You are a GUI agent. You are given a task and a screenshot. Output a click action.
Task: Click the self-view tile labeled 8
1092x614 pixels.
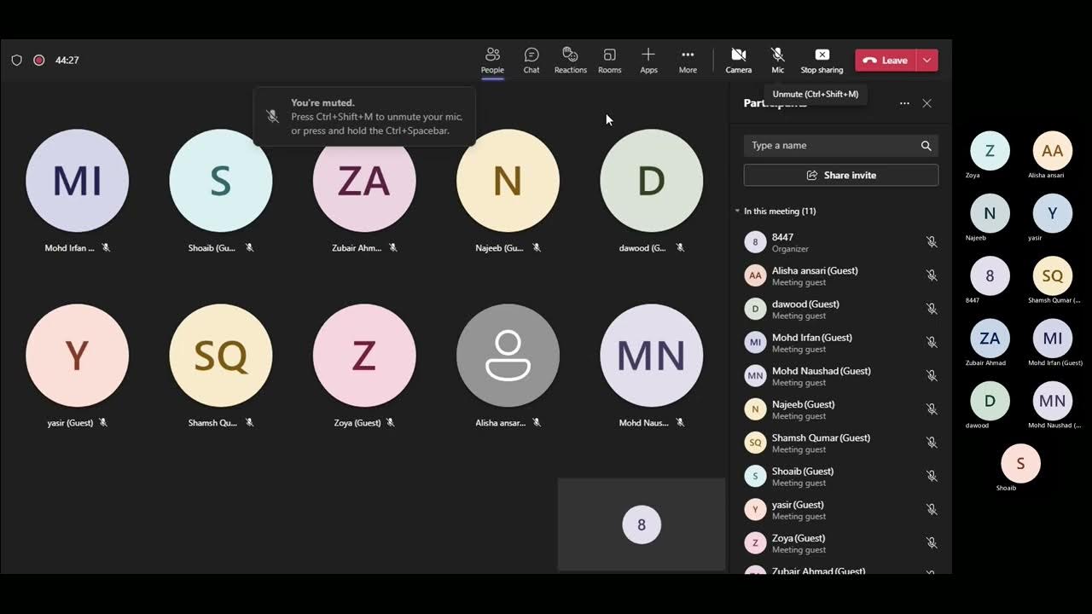[x=642, y=524]
